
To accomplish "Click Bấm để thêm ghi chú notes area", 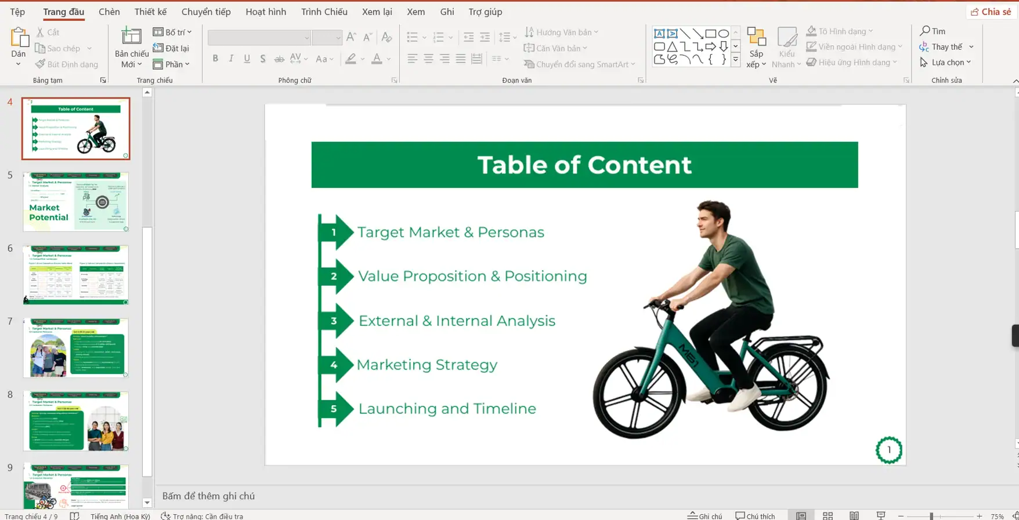I will (208, 496).
